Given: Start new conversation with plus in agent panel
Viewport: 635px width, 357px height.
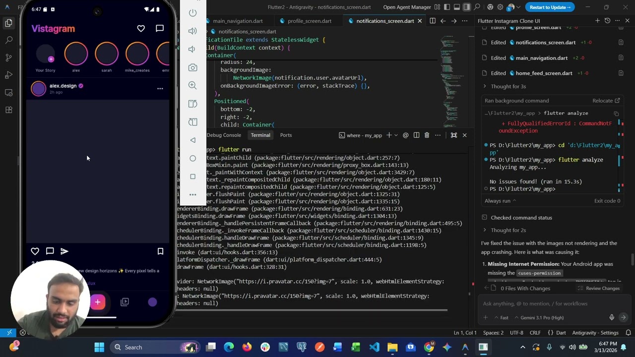Looking at the screenshot, I should pyautogui.click(x=597, y=21).
